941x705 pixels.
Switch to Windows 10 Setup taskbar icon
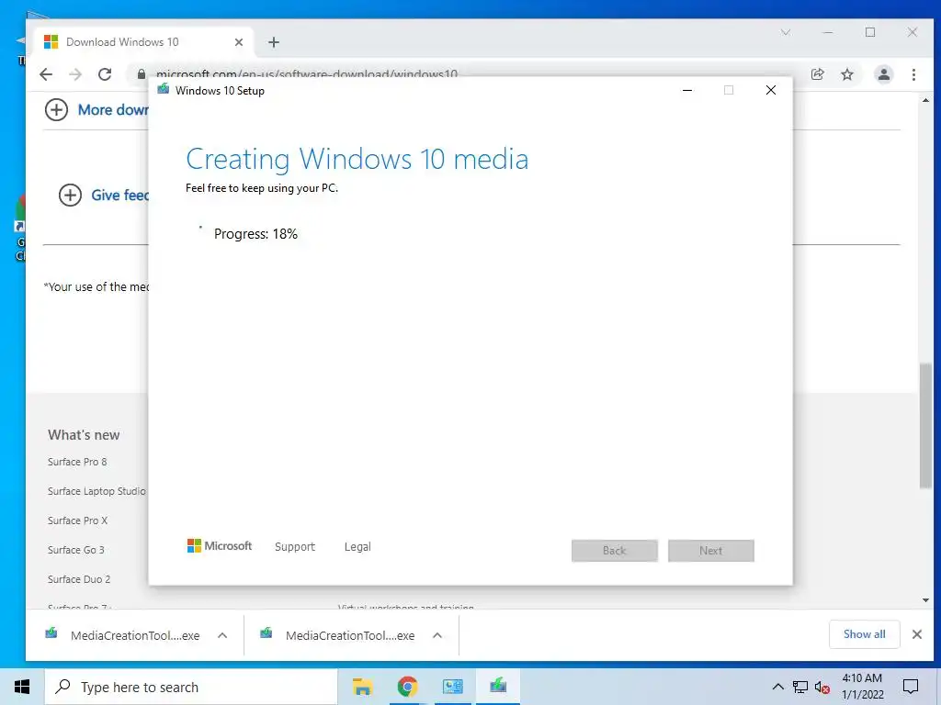click(498, 687)
